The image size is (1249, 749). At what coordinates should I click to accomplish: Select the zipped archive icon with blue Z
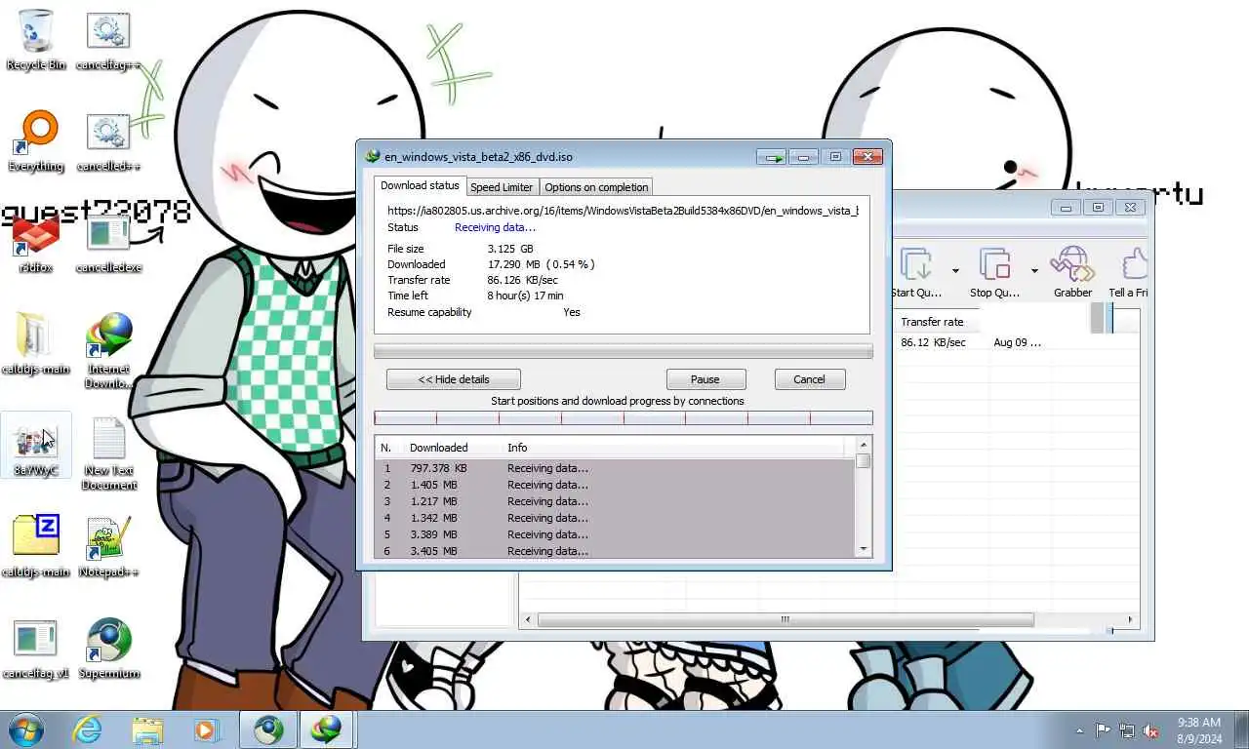pos(36,546)
